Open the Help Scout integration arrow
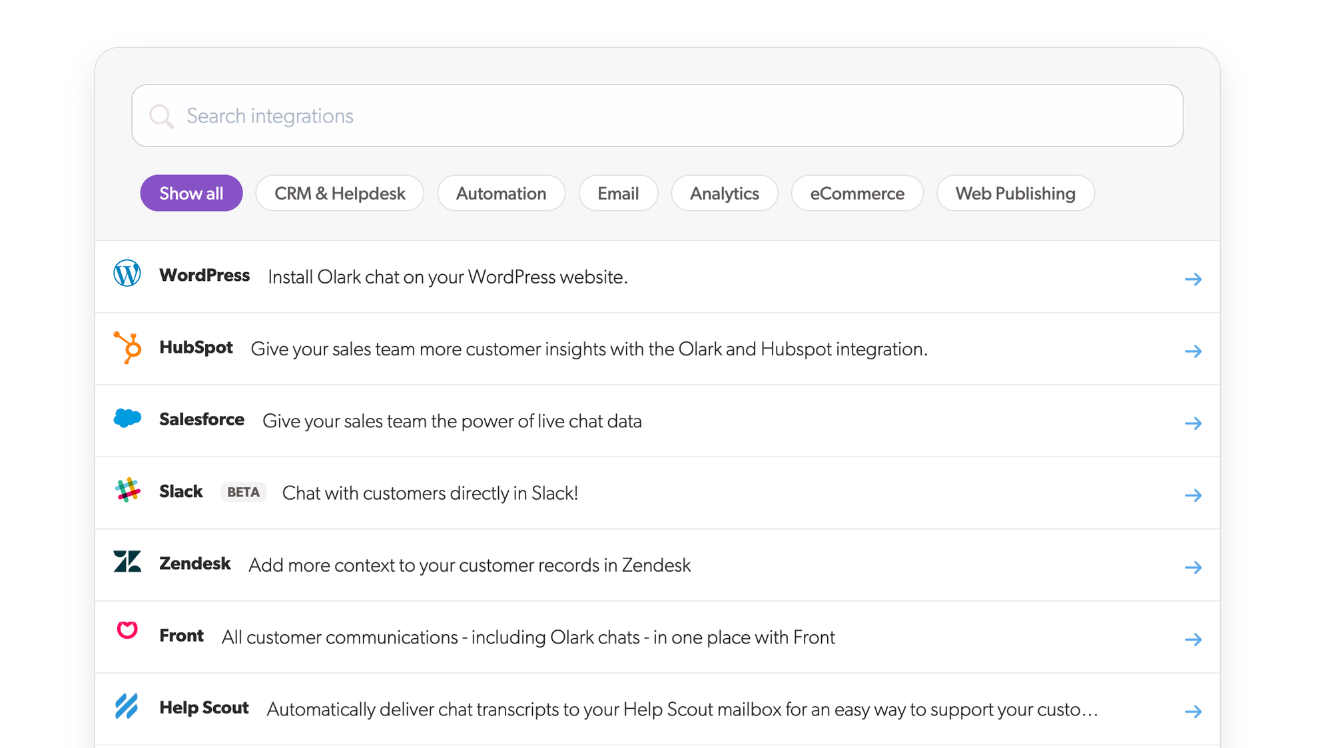 (1193, 711)
